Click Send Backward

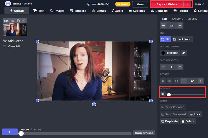pos(174,114)
